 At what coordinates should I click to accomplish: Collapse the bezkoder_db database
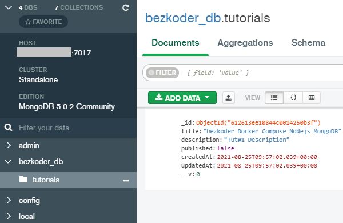(9, 161)
